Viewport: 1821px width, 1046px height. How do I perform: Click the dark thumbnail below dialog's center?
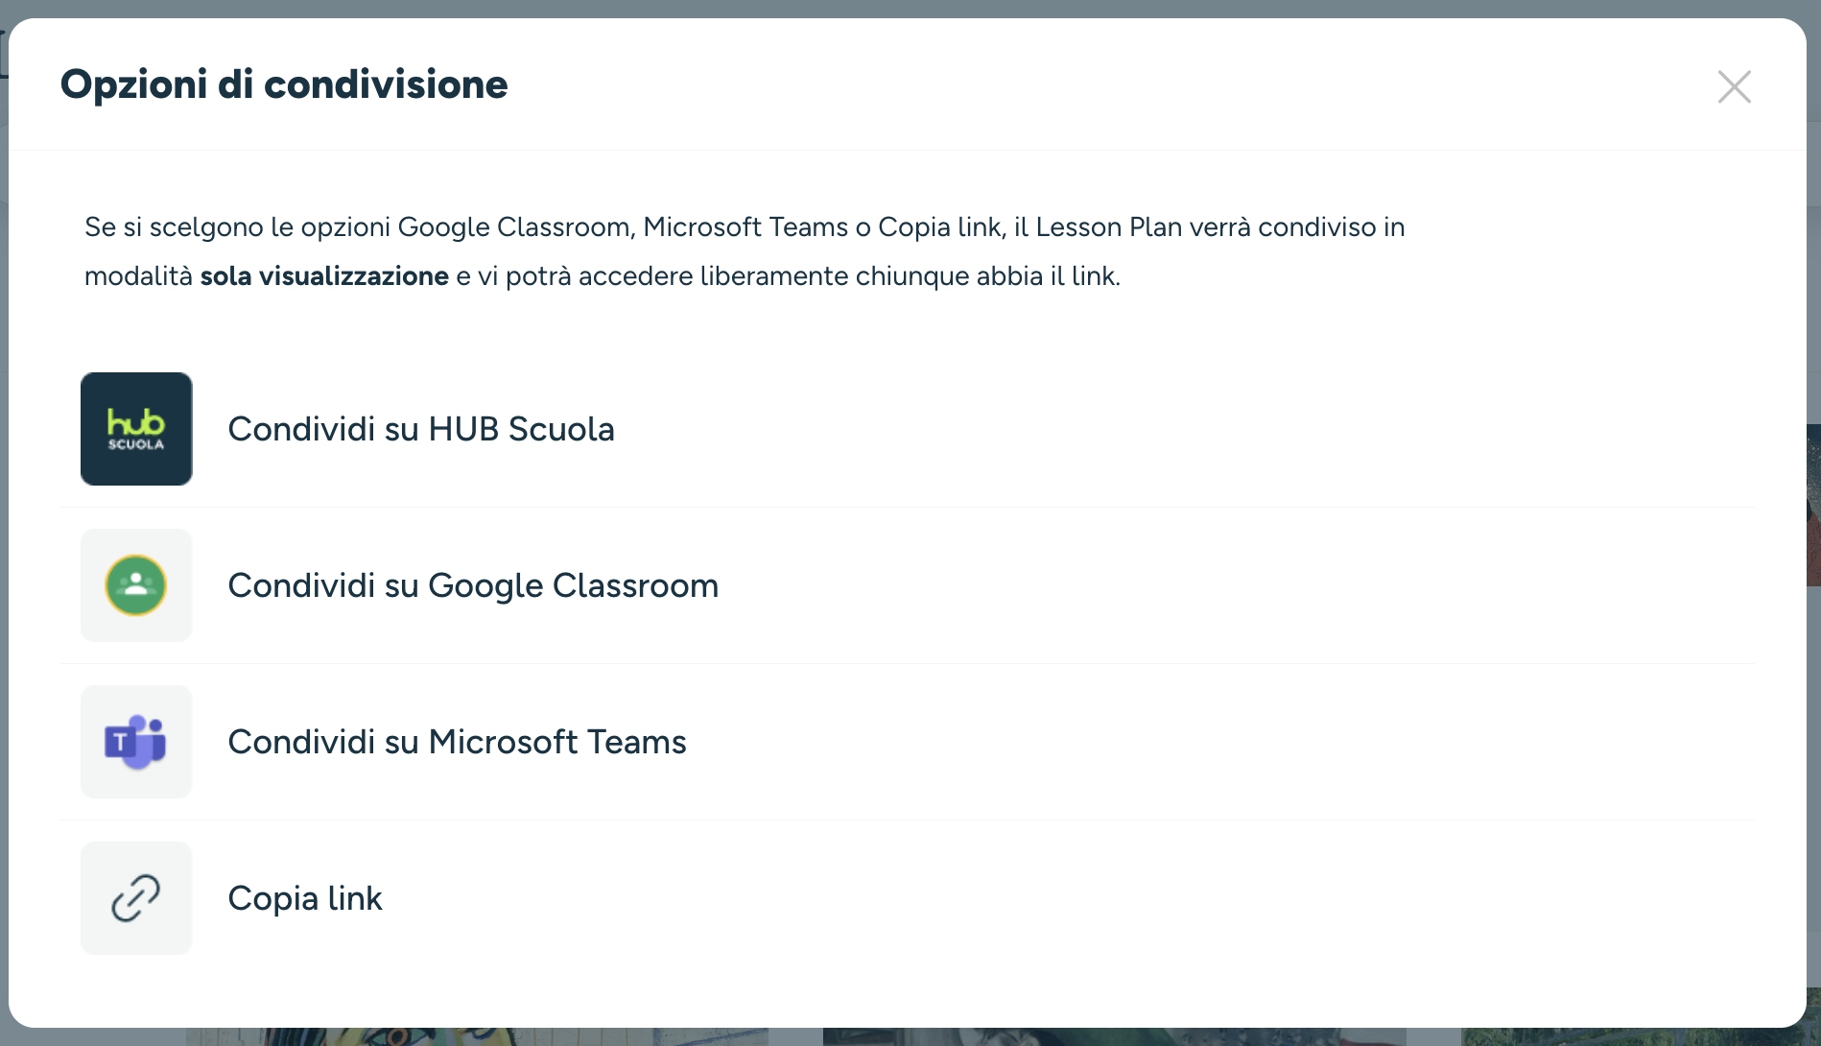tap(1115, 1036)
